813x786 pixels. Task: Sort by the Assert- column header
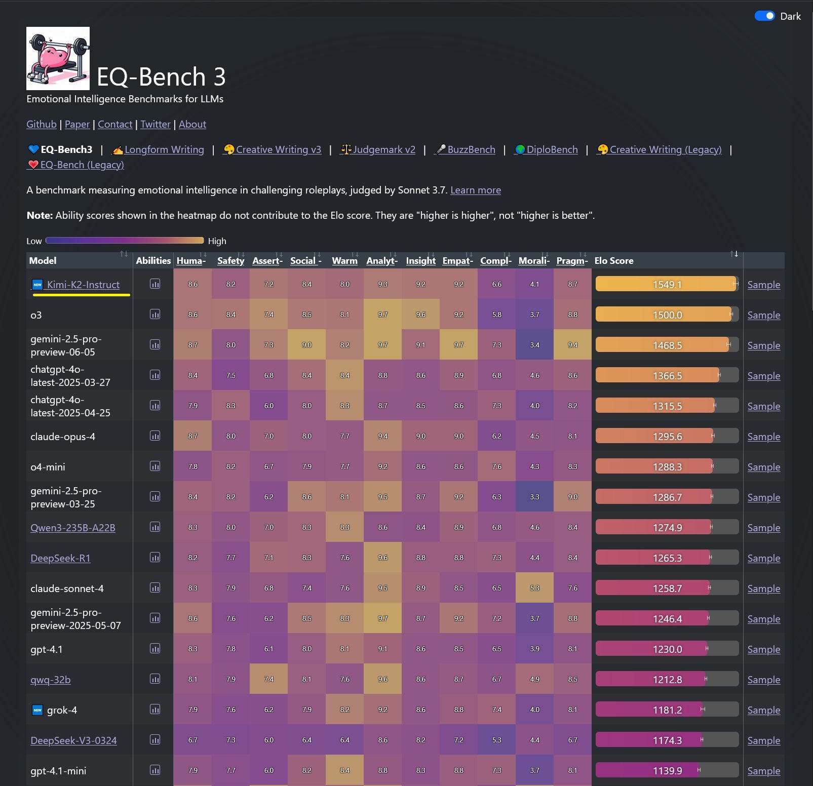point(267,260)
